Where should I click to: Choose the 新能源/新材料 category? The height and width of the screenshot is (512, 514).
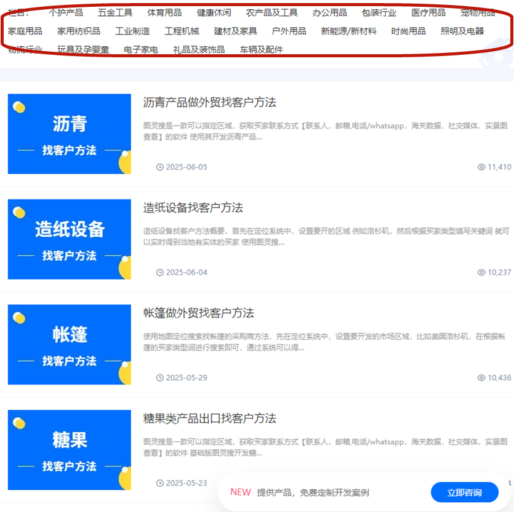click(x=349, y=31)
